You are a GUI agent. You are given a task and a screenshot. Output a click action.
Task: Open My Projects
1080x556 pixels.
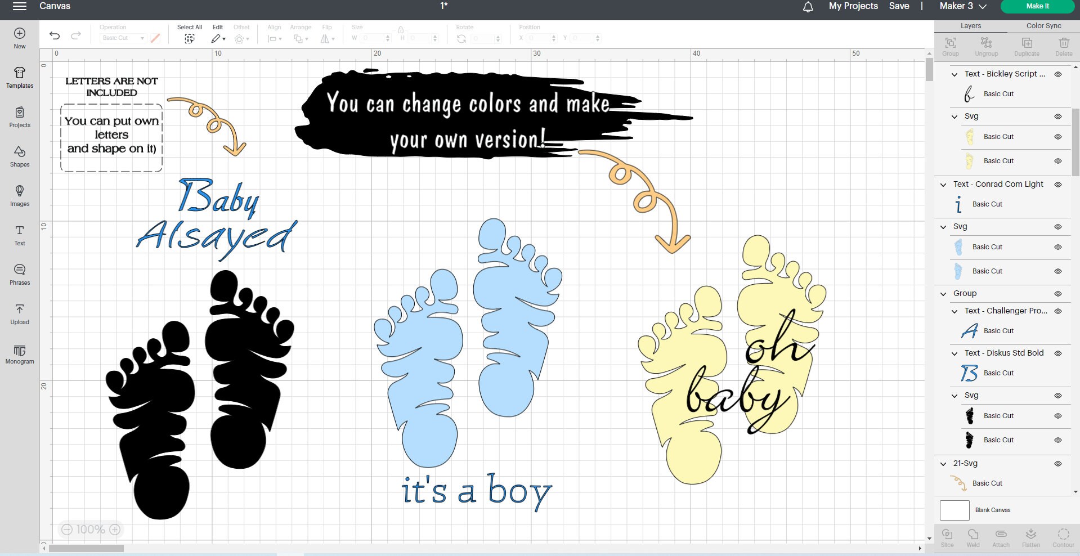(853, 6)
